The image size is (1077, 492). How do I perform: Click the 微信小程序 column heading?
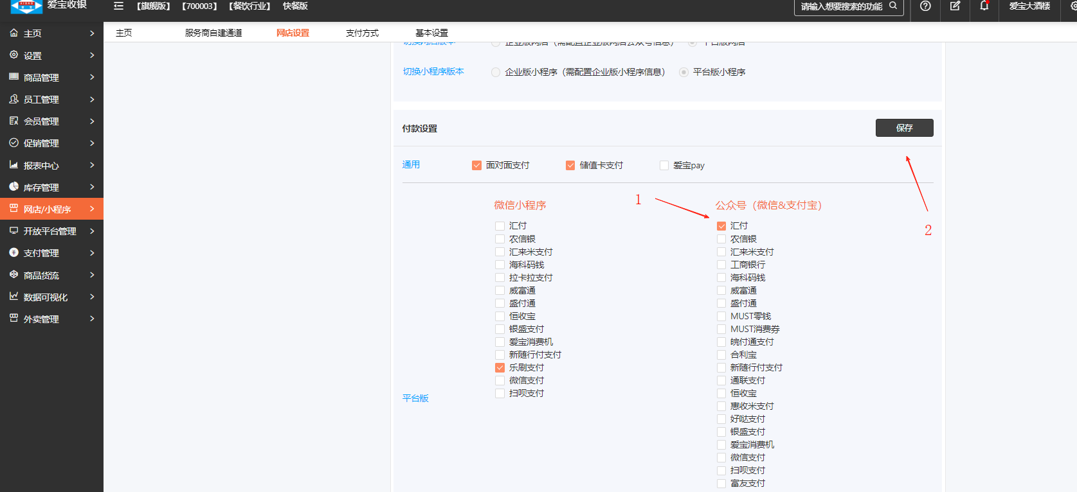[x=520, y=206]
